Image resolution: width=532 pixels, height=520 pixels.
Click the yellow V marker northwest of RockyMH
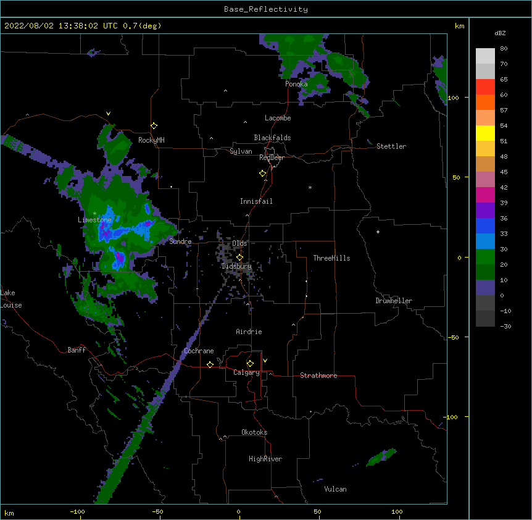point(108,114)
